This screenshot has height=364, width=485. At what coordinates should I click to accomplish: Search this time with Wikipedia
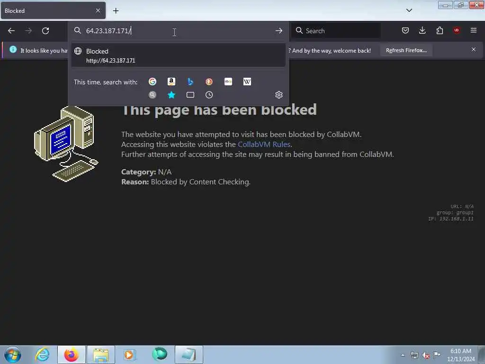(247, 82)
